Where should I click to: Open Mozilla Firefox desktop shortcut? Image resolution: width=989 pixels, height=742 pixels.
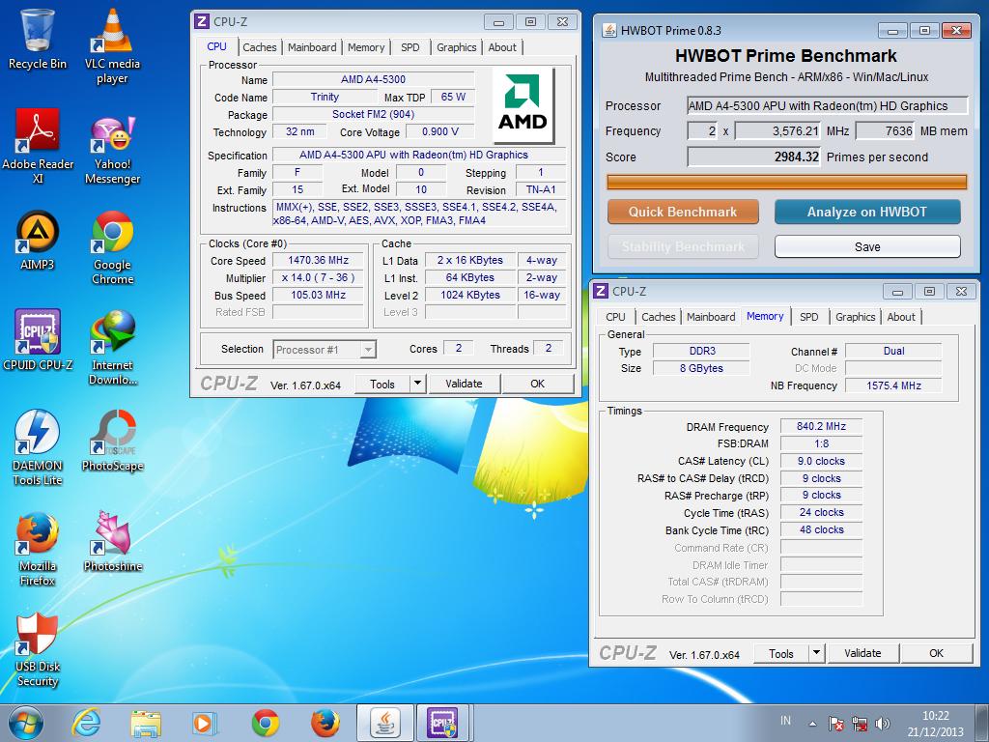coord(38,548)
